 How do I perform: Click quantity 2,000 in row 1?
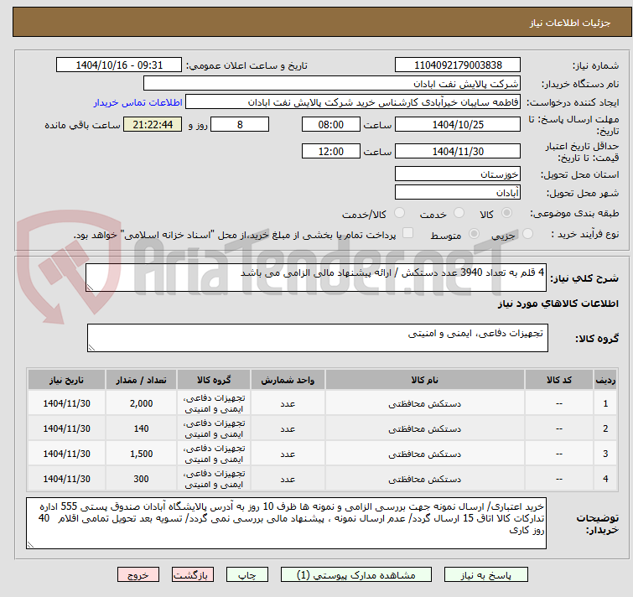[x=142, y=403]
